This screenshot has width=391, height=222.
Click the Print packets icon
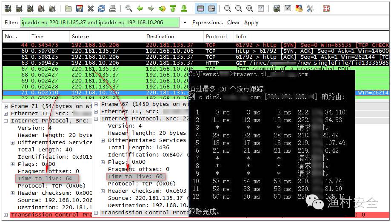[113, 9]
